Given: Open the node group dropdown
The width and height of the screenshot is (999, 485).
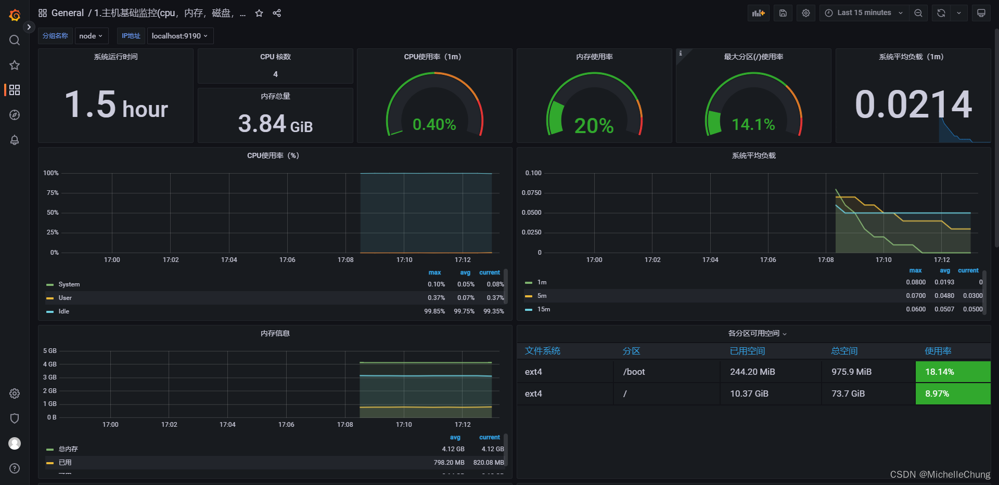Looking at the screenshot, I should coord(92,36).
